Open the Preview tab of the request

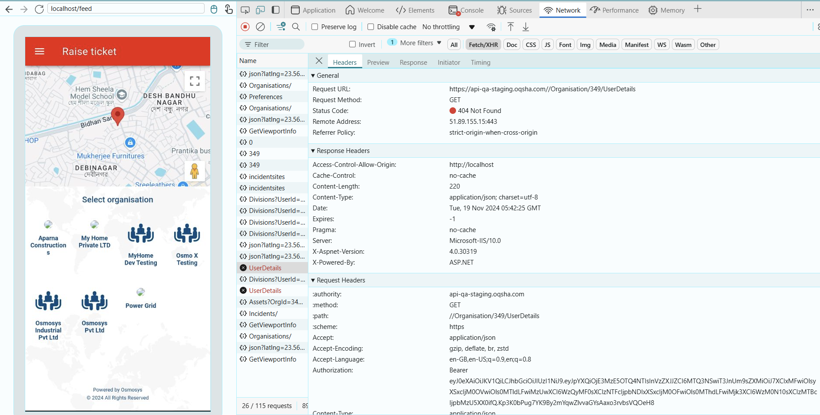point(378,63)
